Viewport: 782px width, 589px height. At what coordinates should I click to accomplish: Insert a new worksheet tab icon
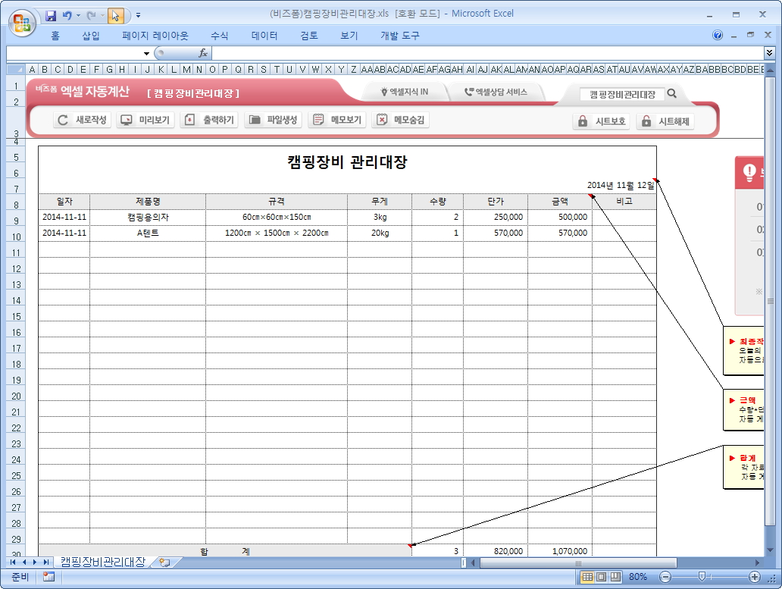tap(164, 562)
